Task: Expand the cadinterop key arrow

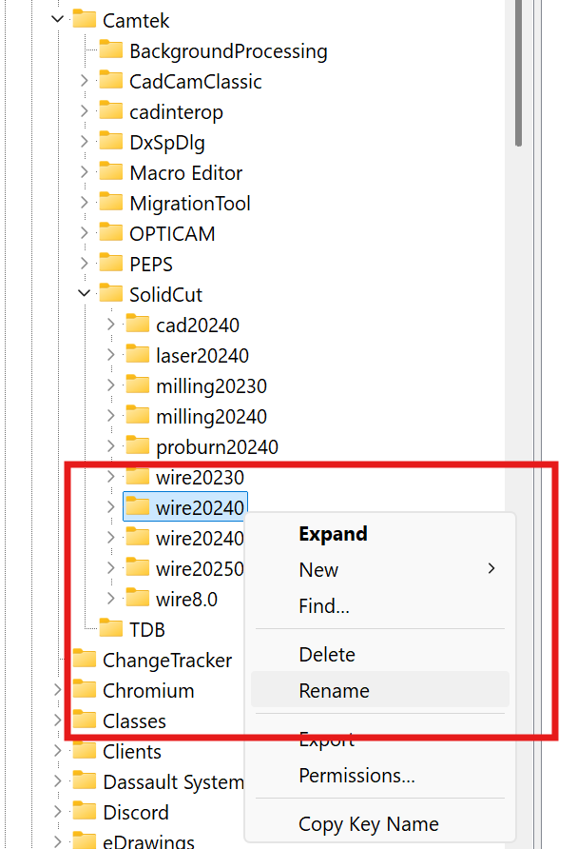Action: tap(85, 111)
